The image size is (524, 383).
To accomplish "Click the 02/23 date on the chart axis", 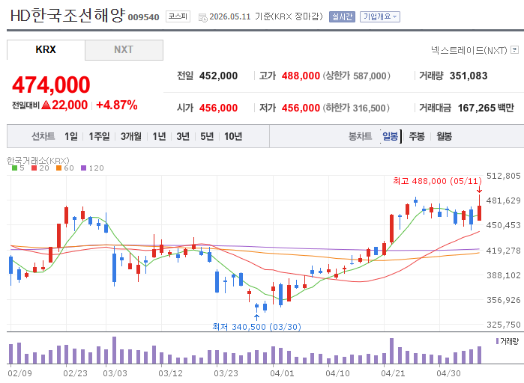I will coord(75,373).
